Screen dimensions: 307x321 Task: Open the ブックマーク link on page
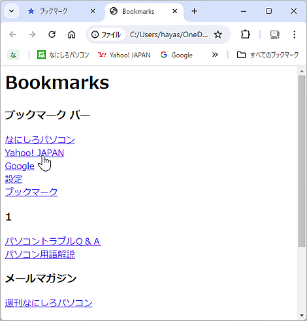pos(31,192)
